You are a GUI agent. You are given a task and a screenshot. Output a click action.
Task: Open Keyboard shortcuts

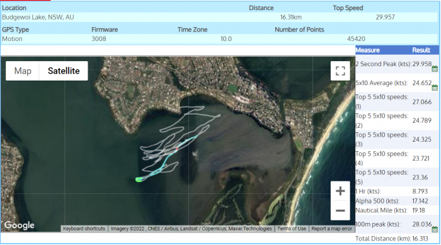84,229
